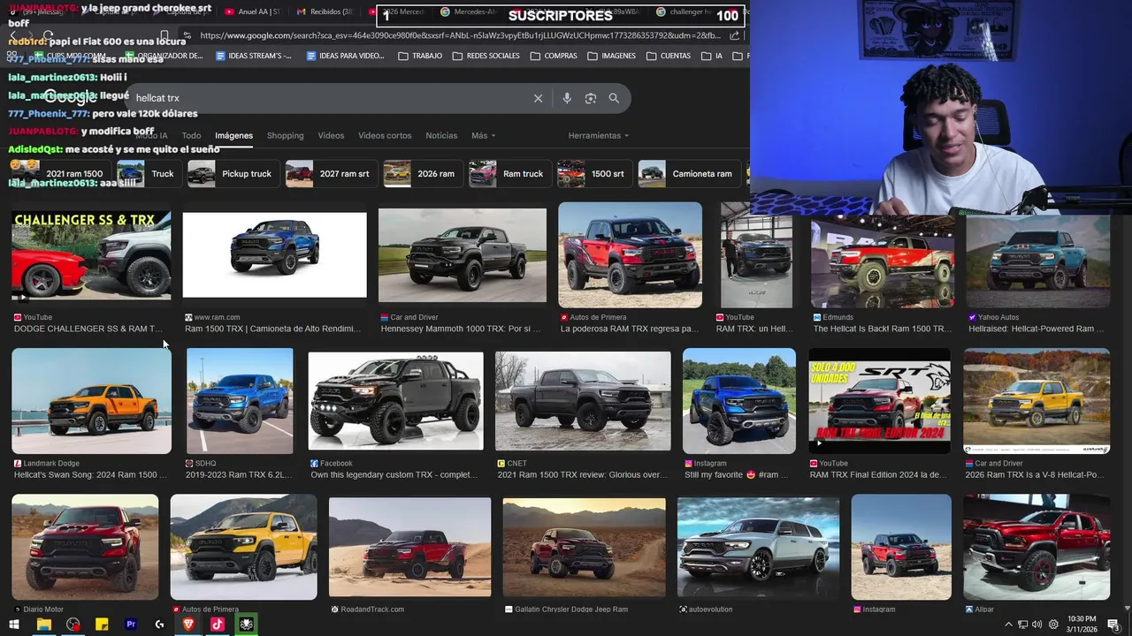The width and height of the screenshot is (1132, 636).
Task: Filter images by Ram truck chip
Action: (x=509, y=174)
